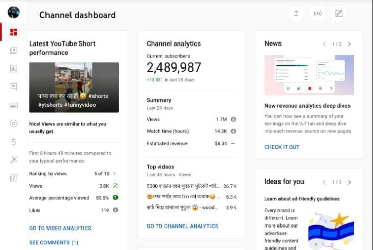This screenshot has width=373, height=250.
Task: Click the Go live broadcast icon
Action: [318, 13]
